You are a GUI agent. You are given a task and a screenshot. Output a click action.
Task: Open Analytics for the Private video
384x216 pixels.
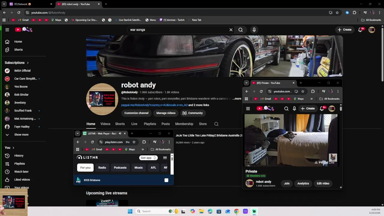(303, 184)
